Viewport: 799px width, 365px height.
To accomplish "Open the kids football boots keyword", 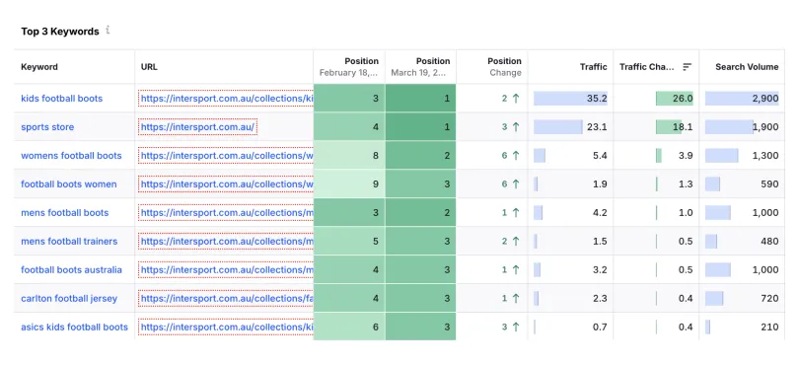I will [x=62, y=99].
